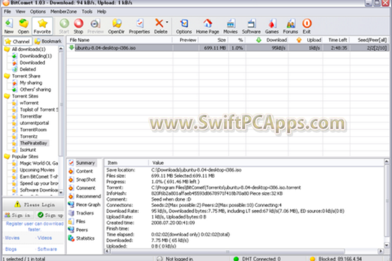Click the Software toolbar icon

point(251,26)
